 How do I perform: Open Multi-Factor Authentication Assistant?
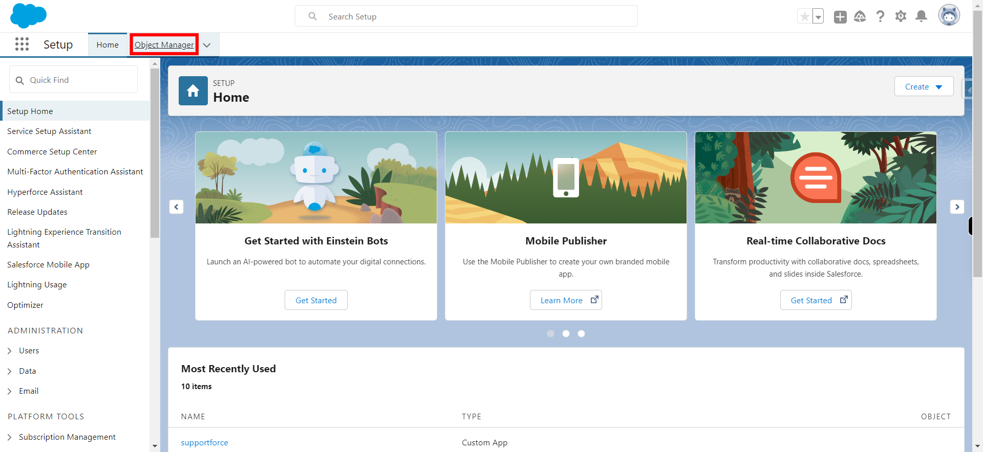[75, 172]
